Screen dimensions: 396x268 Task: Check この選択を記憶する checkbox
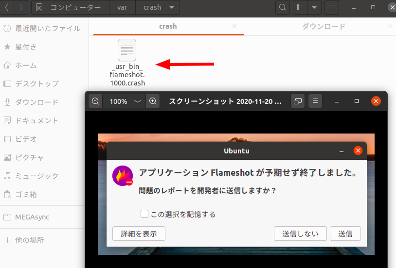coord(144,214)
